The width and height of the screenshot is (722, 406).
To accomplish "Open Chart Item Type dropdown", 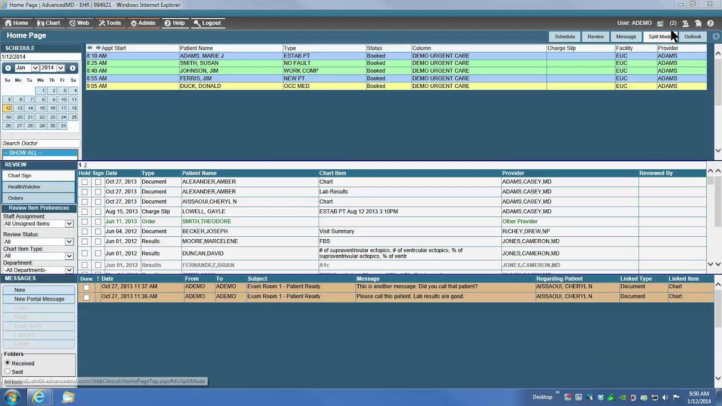I will click(38, 256).
